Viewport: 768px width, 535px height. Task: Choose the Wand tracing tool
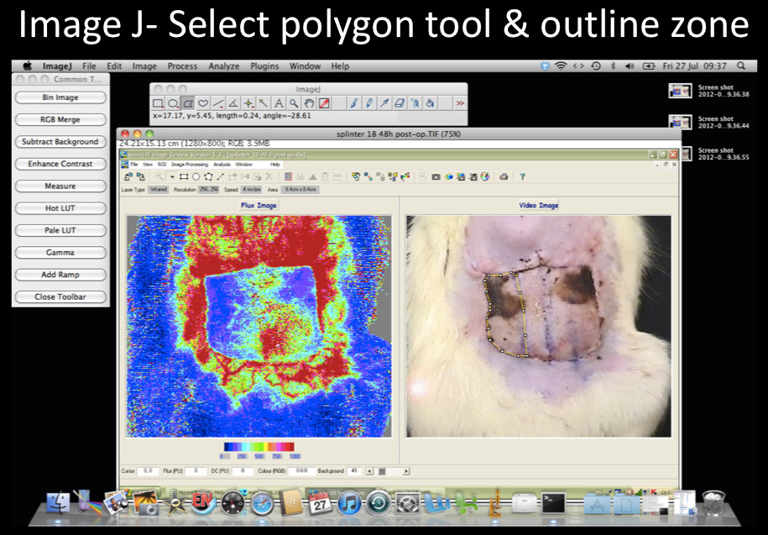[x=264, y=103]
